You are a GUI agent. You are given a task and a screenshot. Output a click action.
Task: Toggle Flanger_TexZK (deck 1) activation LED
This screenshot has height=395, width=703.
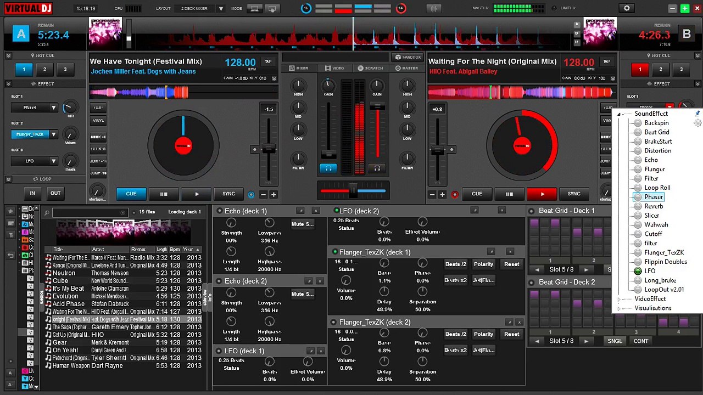[x=335, y=252]
